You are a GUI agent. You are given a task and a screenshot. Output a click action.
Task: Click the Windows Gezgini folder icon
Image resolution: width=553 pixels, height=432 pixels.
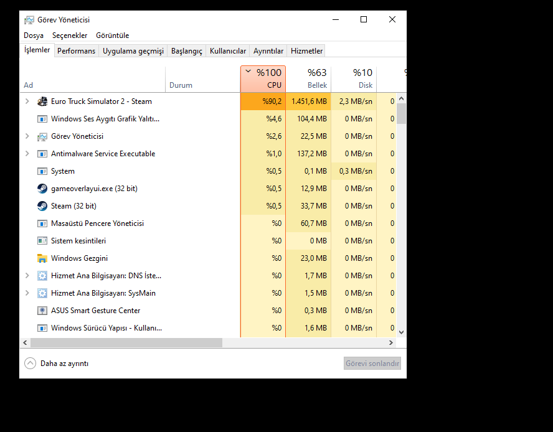pyautogui.click(x=42, y=258)
